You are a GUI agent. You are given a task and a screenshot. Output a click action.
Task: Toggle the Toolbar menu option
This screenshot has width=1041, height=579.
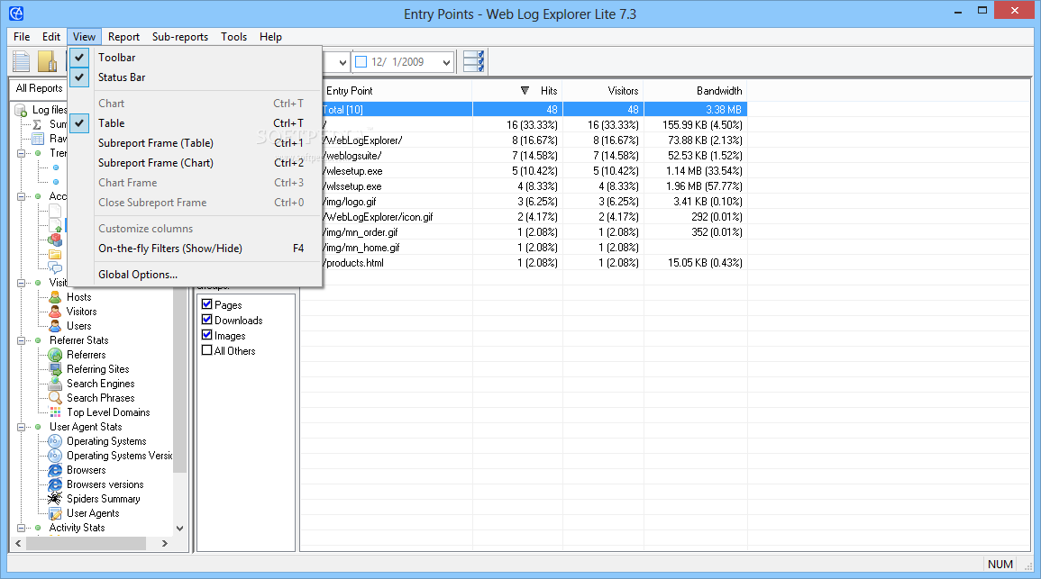pos(196,58)
